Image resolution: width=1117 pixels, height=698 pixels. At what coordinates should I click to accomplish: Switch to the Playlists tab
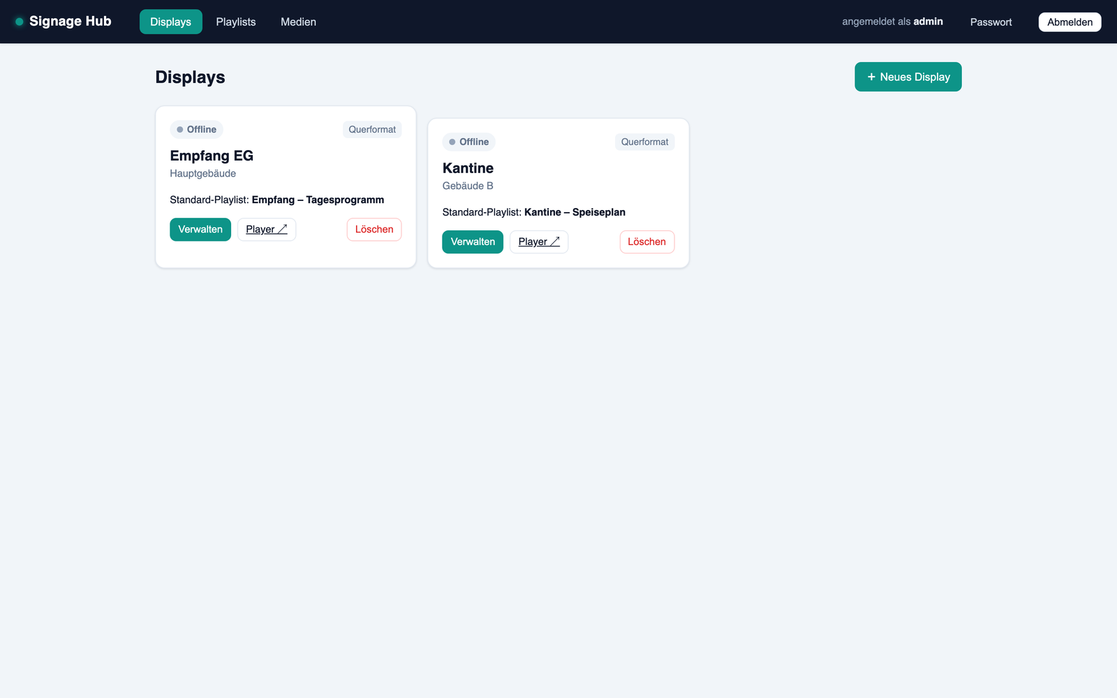point(236,22)
